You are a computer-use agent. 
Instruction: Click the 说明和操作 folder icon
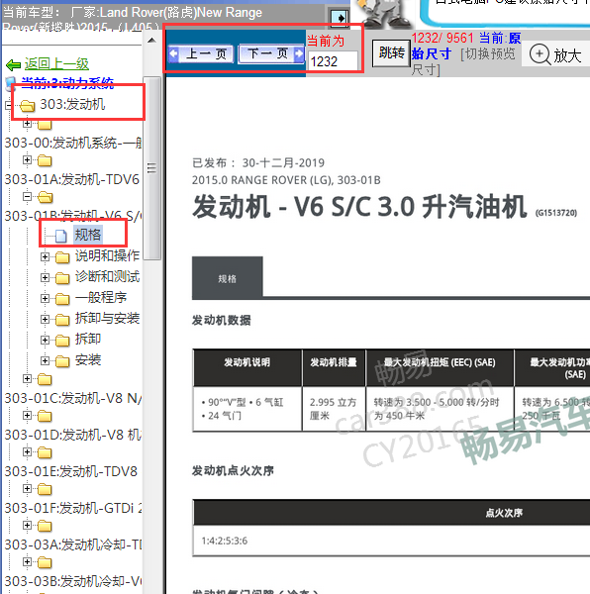coord(62,257)
